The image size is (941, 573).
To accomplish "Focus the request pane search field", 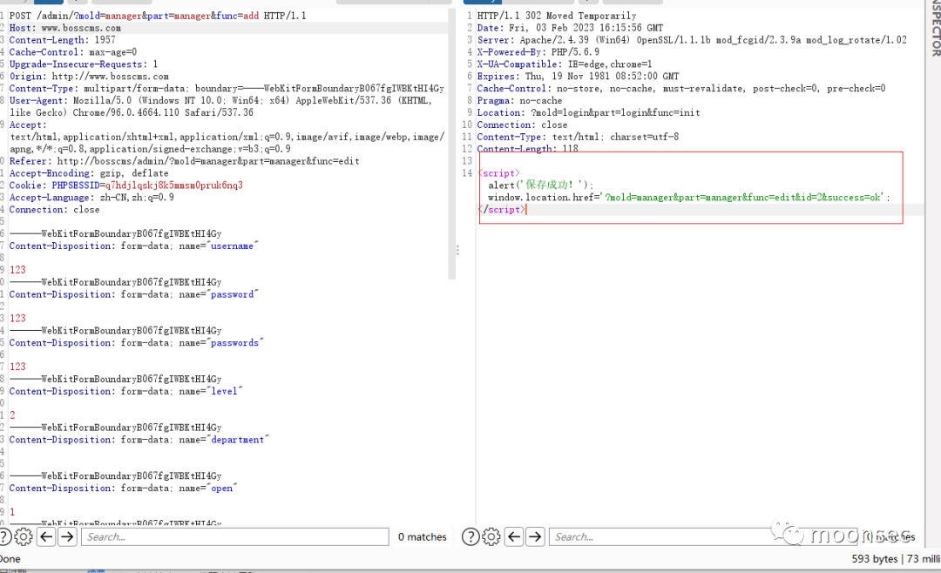I will pos(235,536).
